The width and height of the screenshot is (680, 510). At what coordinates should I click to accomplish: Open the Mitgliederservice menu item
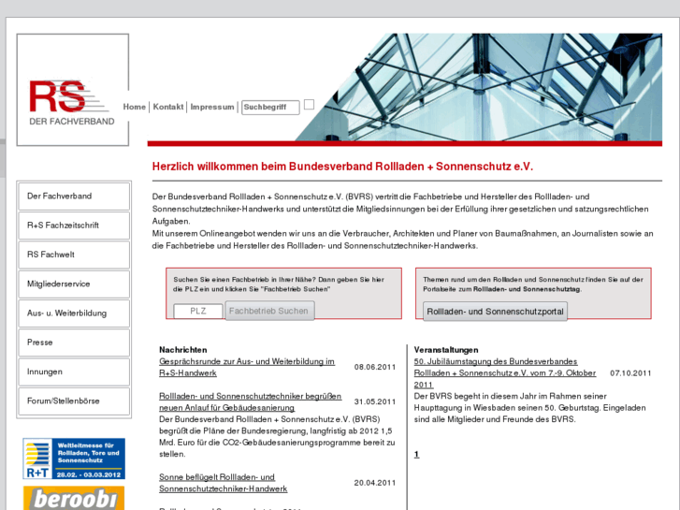click(74, 284)
